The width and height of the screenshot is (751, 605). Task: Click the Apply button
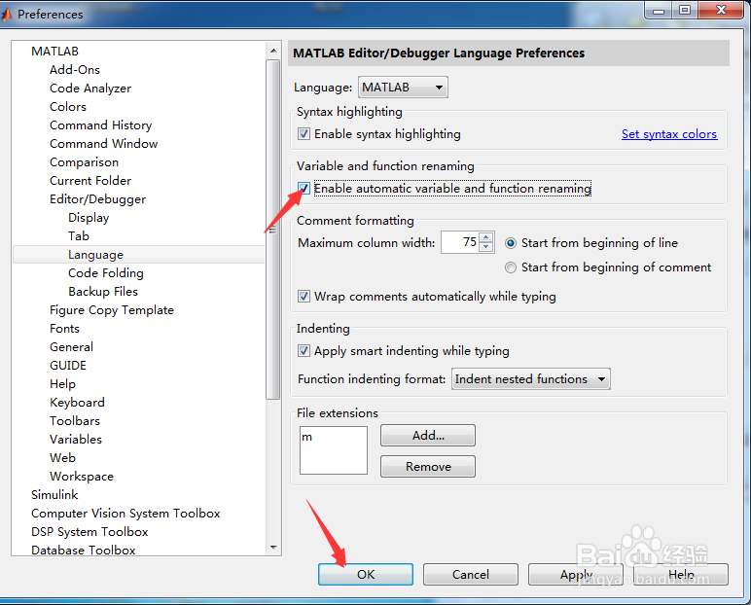(x=576, y=574)
